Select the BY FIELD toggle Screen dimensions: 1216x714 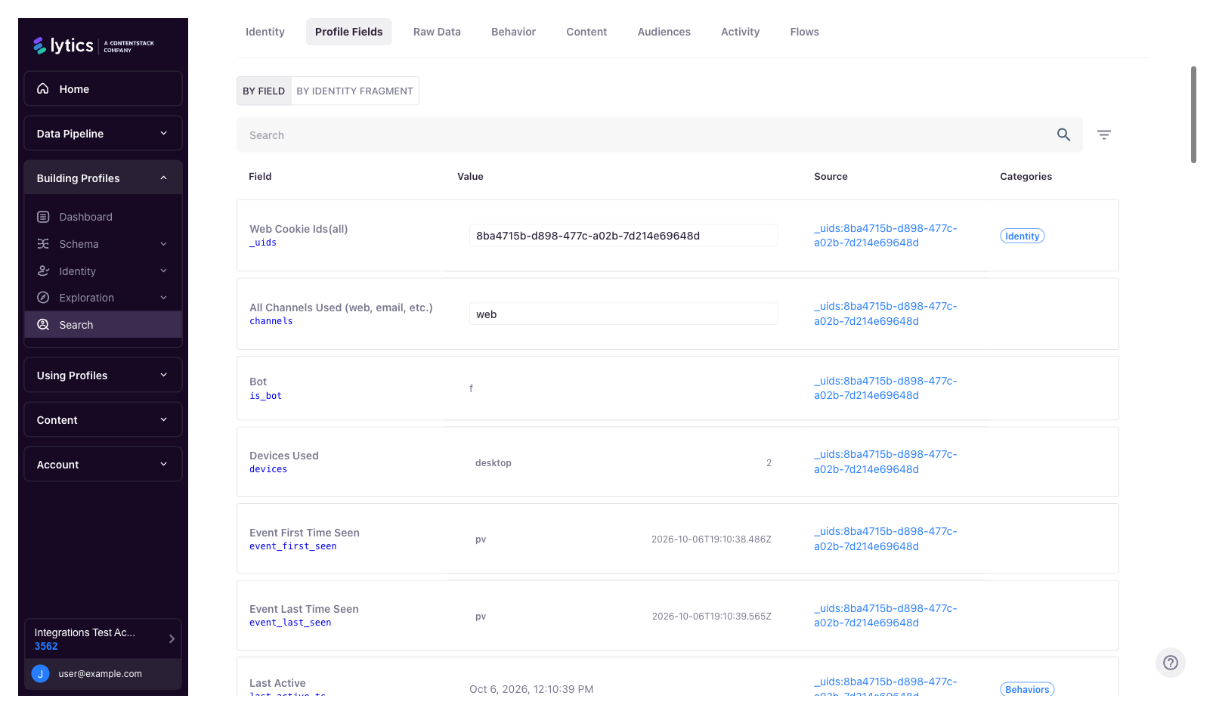click(264, 91)
